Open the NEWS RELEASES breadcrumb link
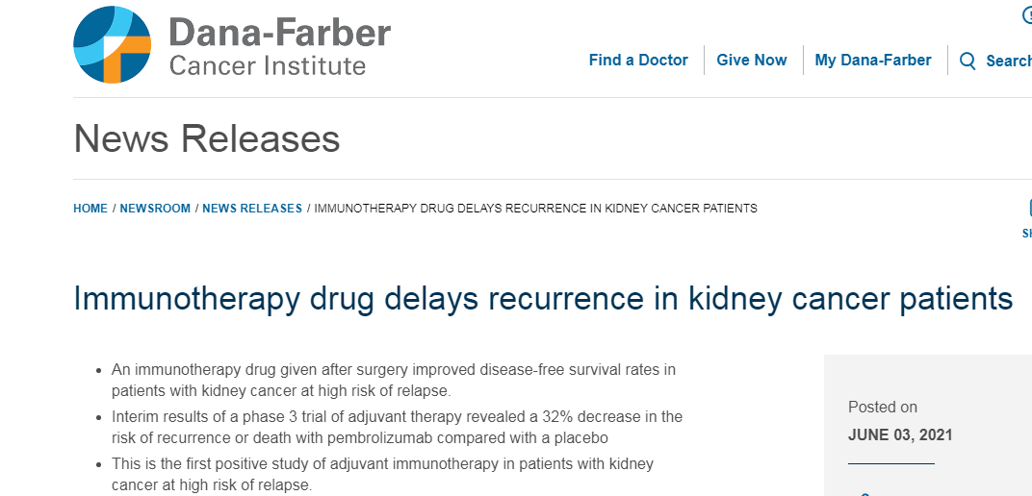Viewport: 1032px width, 496px height. pyautogui.click(x=252, y=209)
